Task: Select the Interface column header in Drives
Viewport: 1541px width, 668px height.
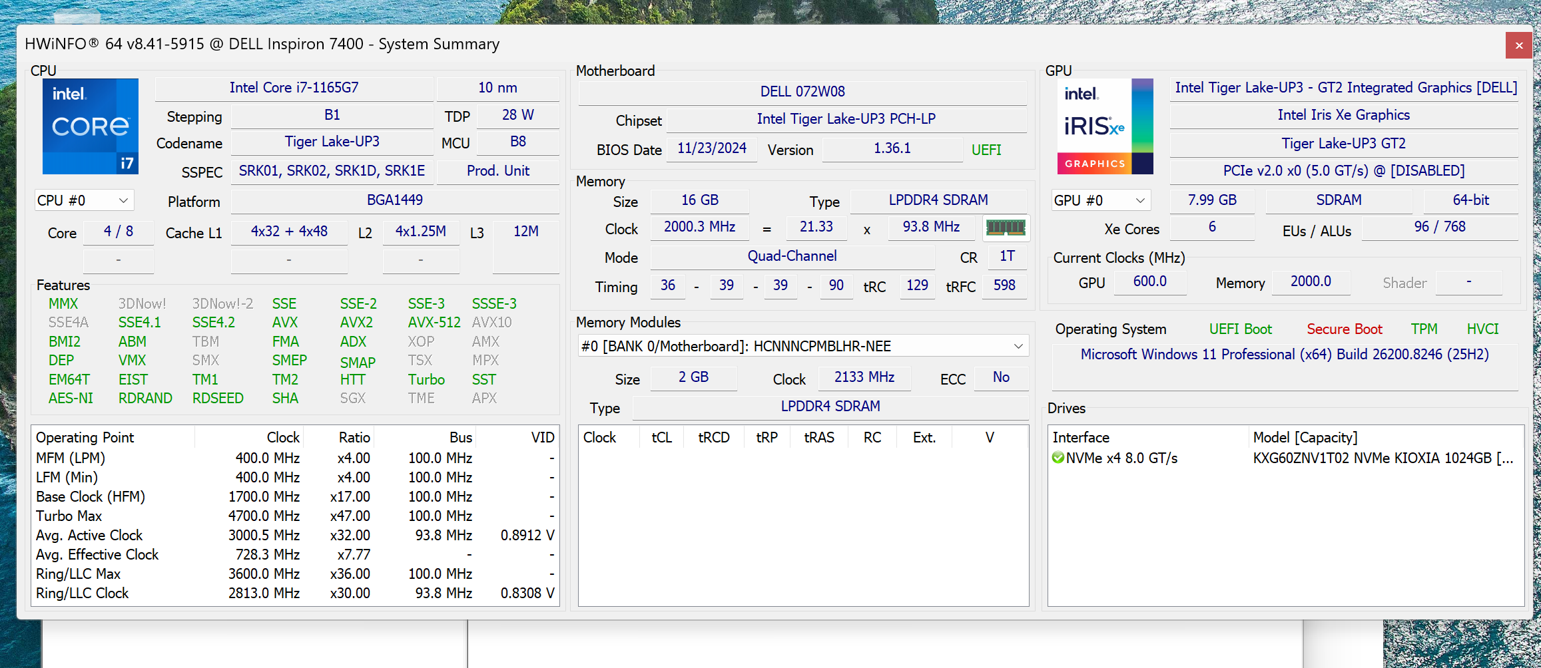Action: (x=1148, y=437)
